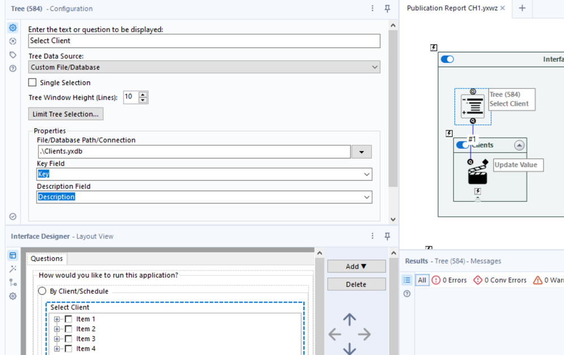Viewport: 564px width, 355px height.
Task: Filter Results by 0 Conv Errors
Action: (500, 280)
